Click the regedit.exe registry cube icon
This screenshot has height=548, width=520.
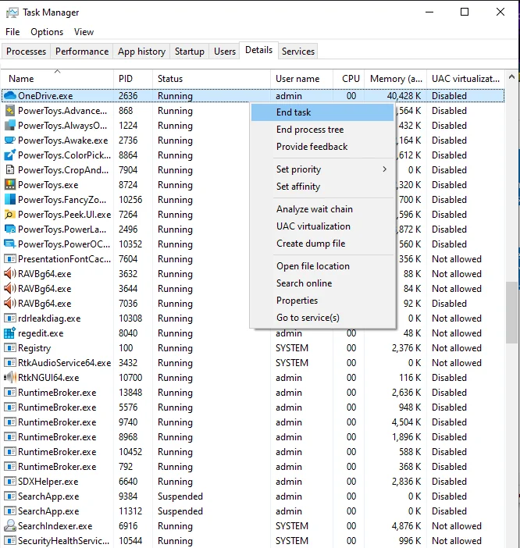tap(10, 333)
